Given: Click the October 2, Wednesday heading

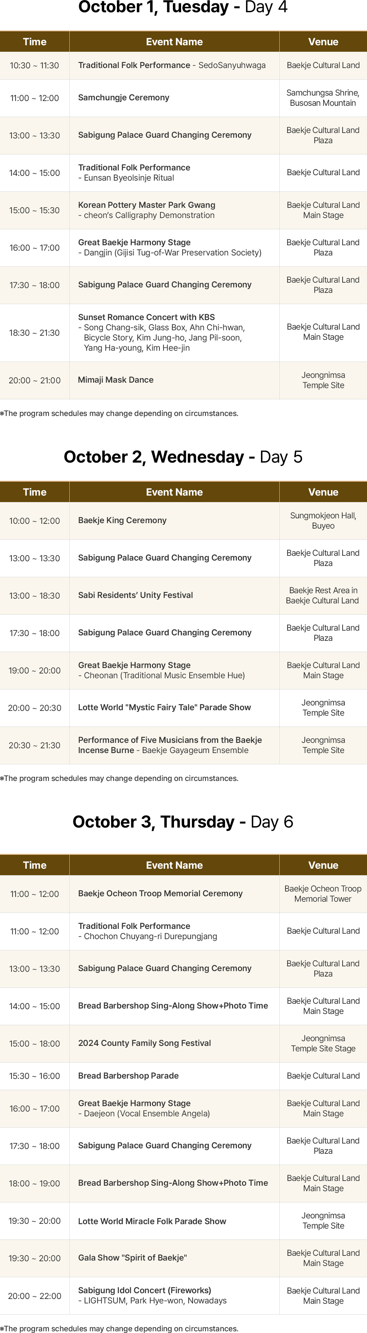Looking at the screenshot, I should [183, 457].
